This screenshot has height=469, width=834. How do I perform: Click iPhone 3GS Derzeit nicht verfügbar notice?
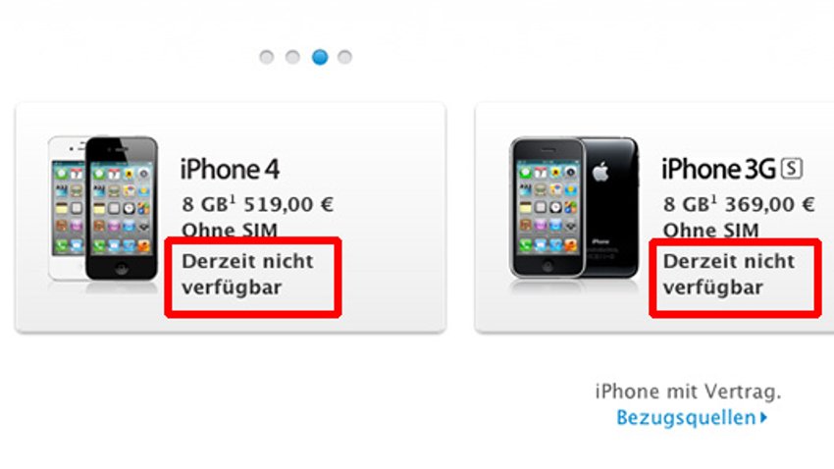[729, 275]
